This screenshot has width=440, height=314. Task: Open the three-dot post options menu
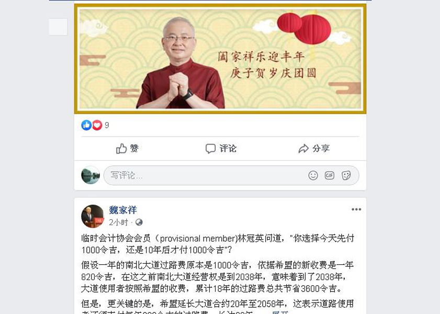(x=356, y=209)
